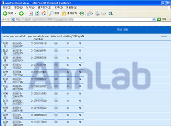The image size is (171, 126).
Task: Open the Forward button history dropdown arrow
Action: pos(26,13)
